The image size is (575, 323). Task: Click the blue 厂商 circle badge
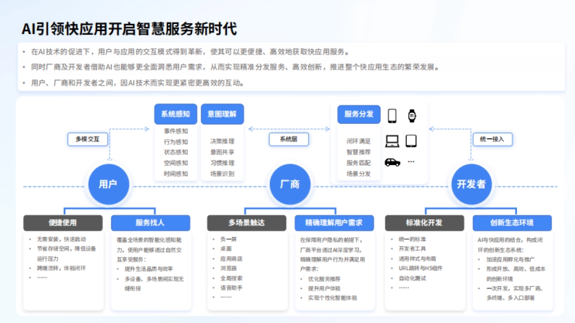pyautogui.click(x=289, y=184)
